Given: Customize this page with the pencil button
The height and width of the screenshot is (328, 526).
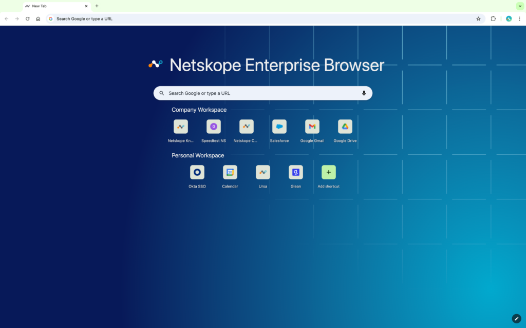Looking at the screenshot, I should pyautogui.click(x=516, y=319).
